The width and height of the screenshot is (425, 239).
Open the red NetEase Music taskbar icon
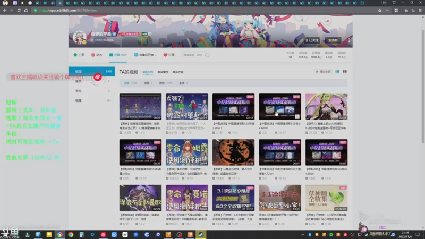[103, 235]
